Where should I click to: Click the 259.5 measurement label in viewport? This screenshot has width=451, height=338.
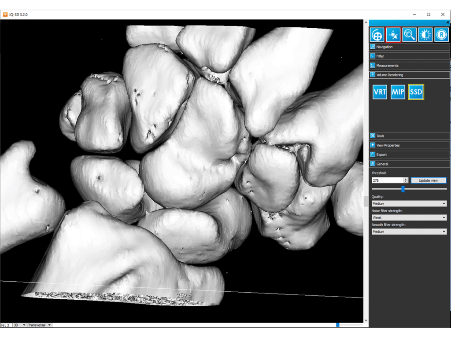pos(184,295)
